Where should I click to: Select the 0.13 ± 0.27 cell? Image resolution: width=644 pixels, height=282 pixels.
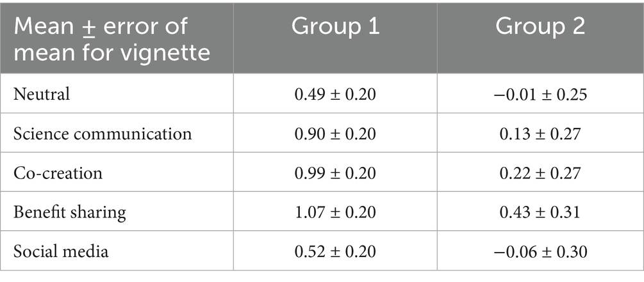[x=540, y=134]
